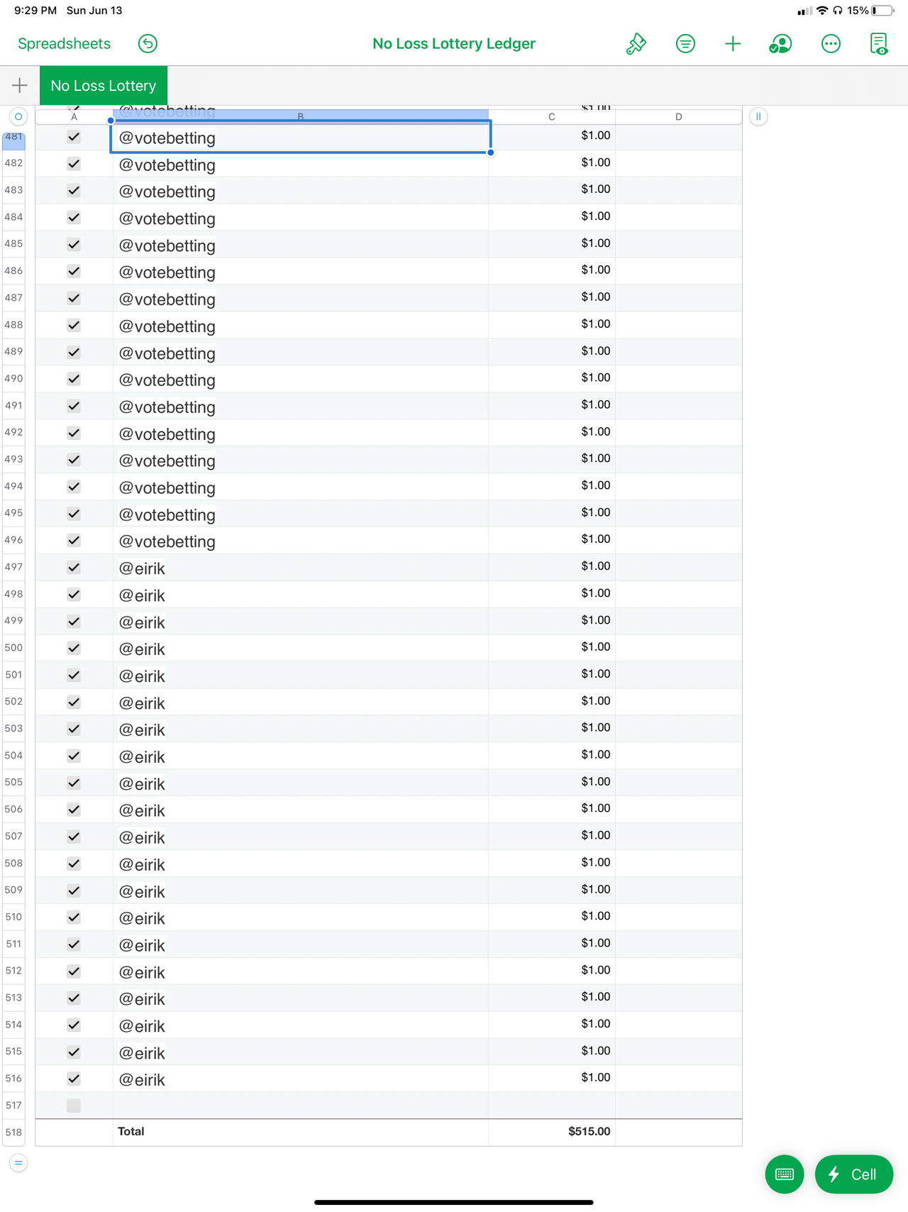Select the @votebetting cell in row 488
908x1212 pixels.
click(301, 326)
